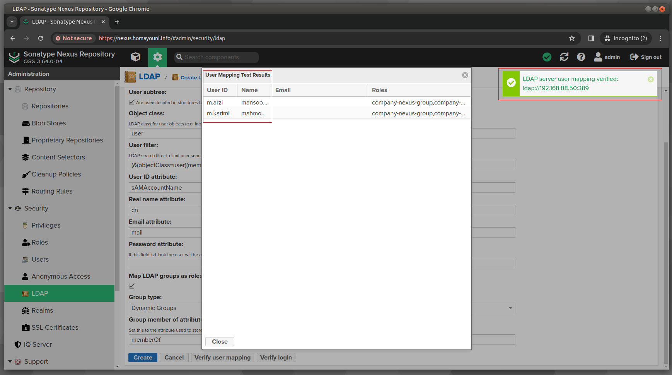Close the LDAP Sonatype Nexus tab
Image resolution: width=672 pixels, height=375 pixels.
103,22
